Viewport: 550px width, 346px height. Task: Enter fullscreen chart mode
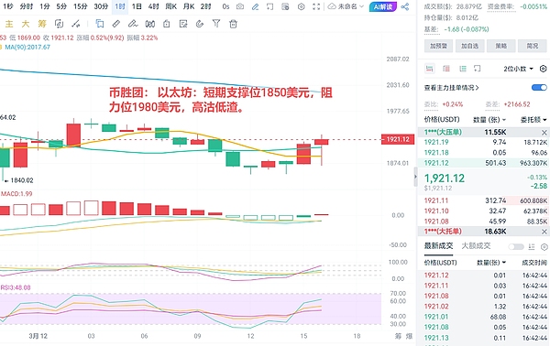point(316,6)
